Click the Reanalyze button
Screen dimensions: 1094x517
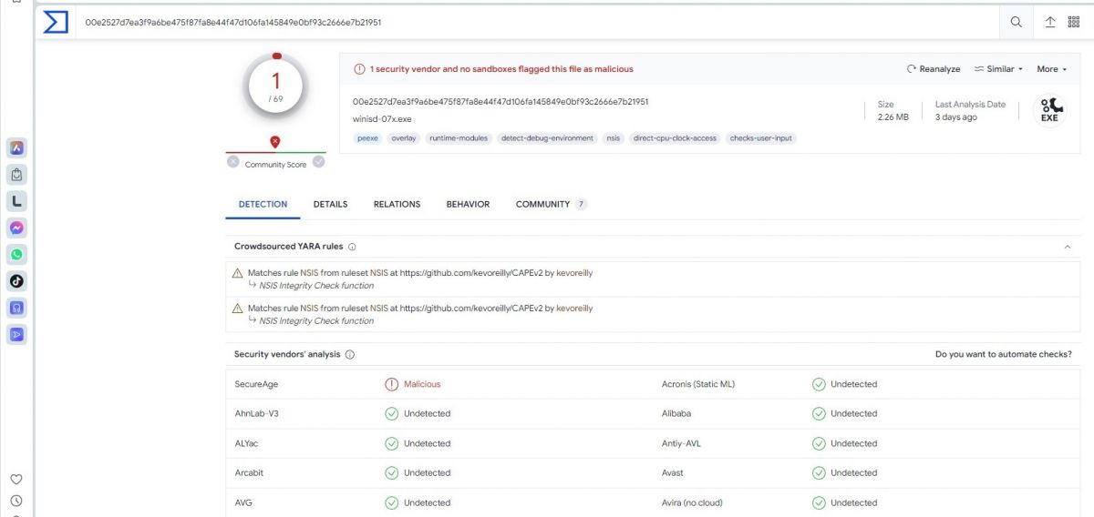coord(934,69)
